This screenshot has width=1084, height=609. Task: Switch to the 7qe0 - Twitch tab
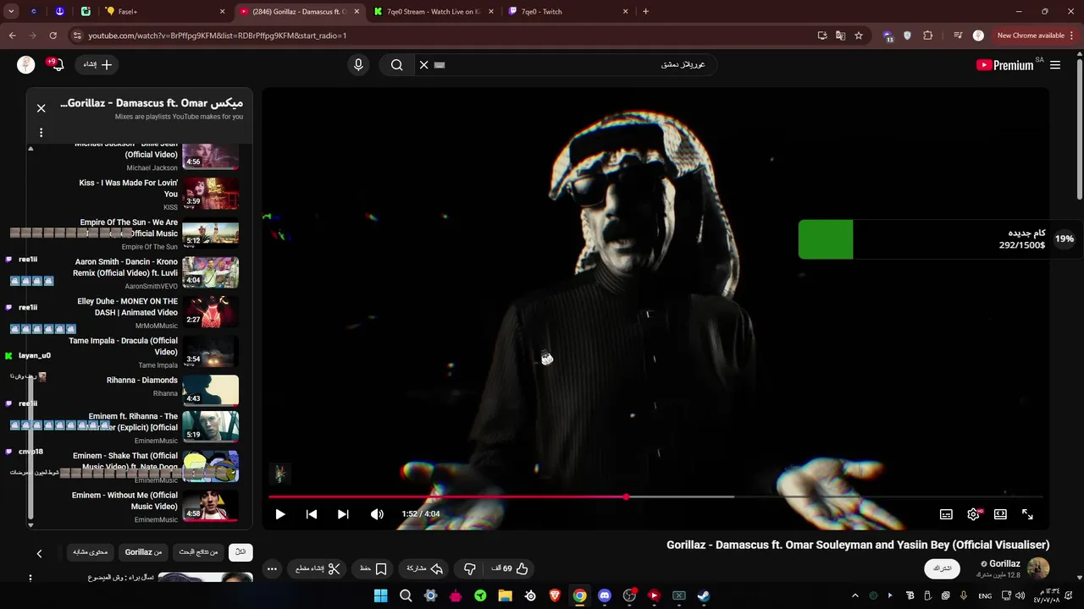(567, 12)
